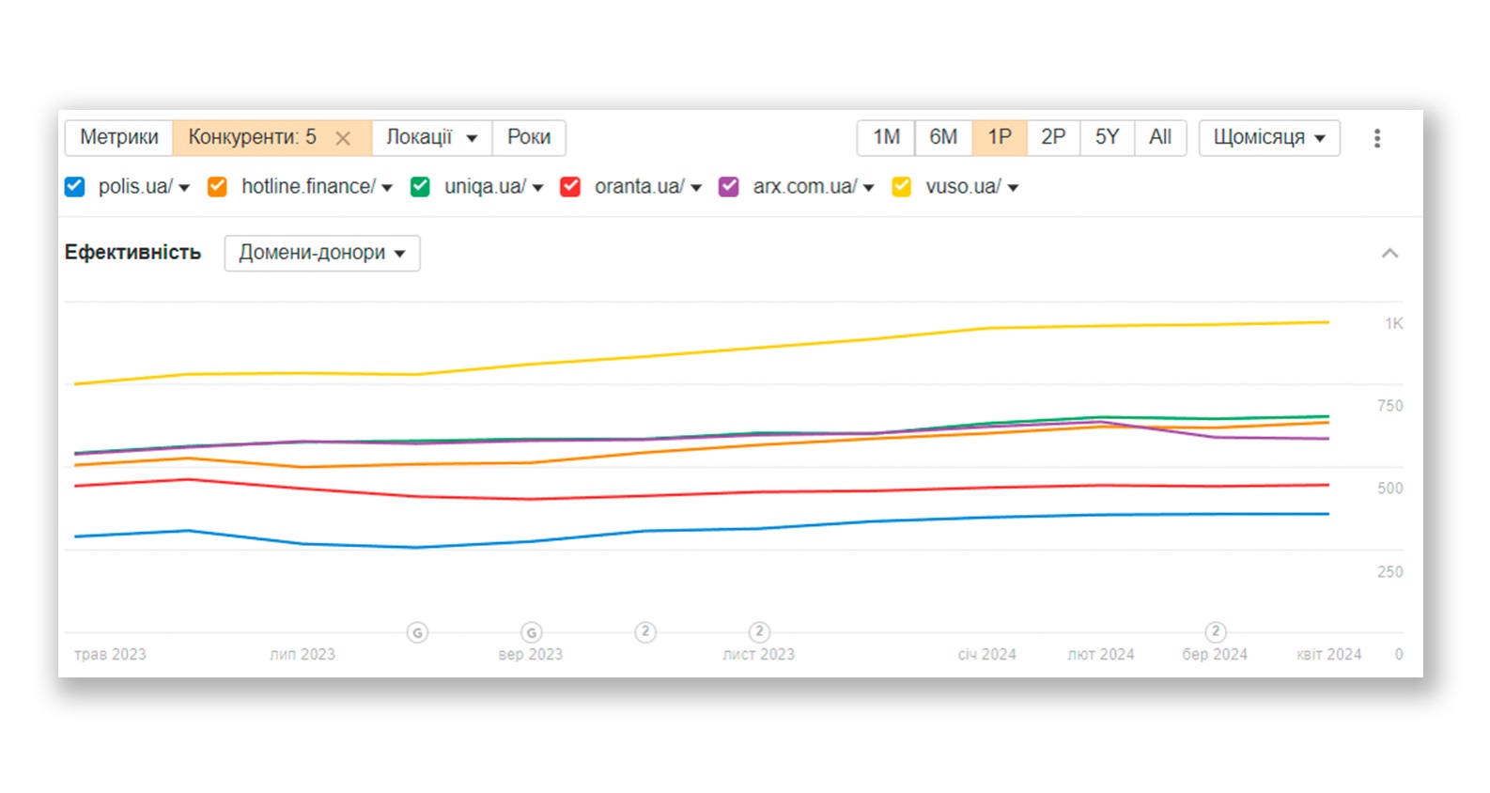Screen dimensions: 1490x793
Task: Set the time range to 5Y
Action: click(x=1106, y=137)
